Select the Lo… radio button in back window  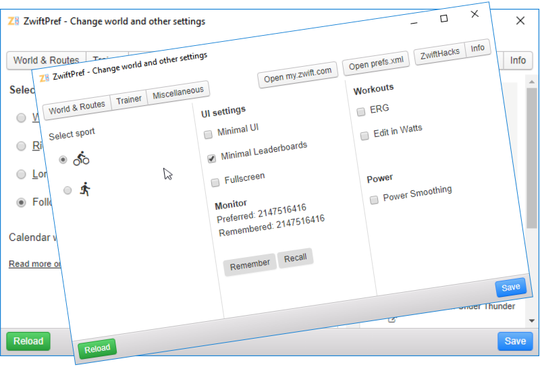click(x=21, y=174)
